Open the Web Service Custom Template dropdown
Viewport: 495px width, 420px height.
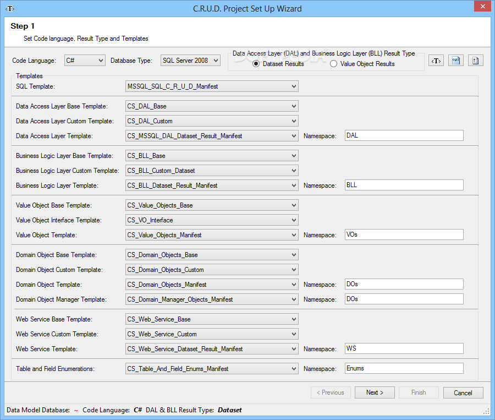[x=212, y=334]
